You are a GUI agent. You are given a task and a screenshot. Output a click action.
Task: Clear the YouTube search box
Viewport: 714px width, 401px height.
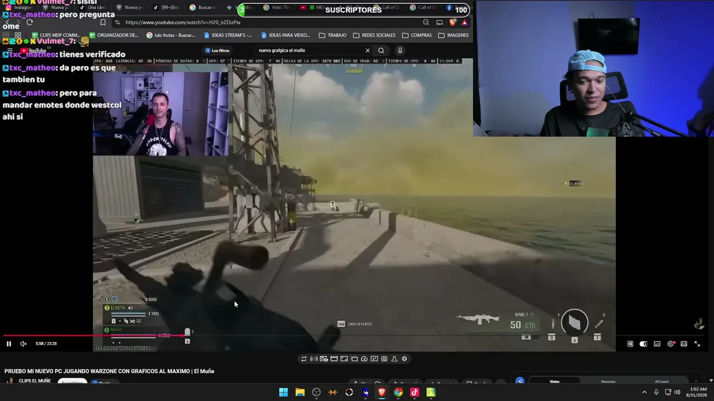tap(368, 50)
